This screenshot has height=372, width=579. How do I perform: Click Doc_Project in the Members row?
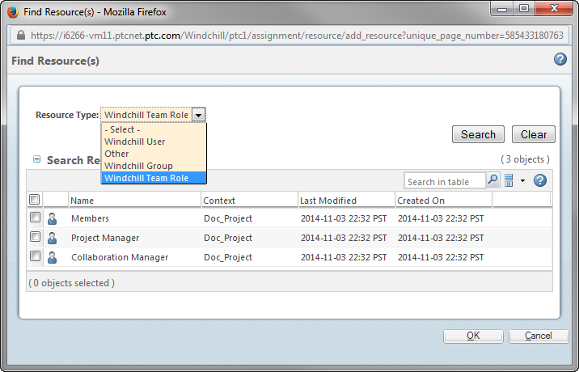[228, 218]
